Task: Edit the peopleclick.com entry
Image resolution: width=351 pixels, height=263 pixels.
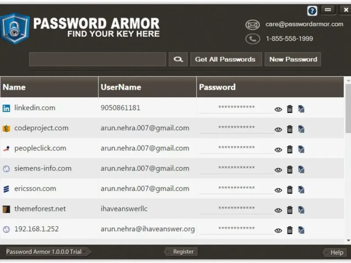Action: pyautogui.click(x=301, y=149)
